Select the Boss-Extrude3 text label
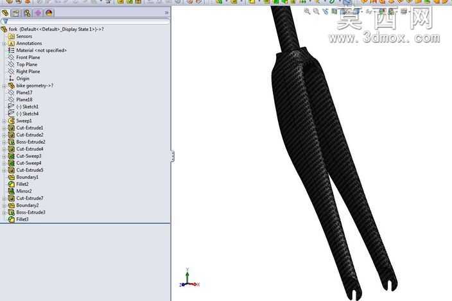The image size is (452, 301). 31,212
